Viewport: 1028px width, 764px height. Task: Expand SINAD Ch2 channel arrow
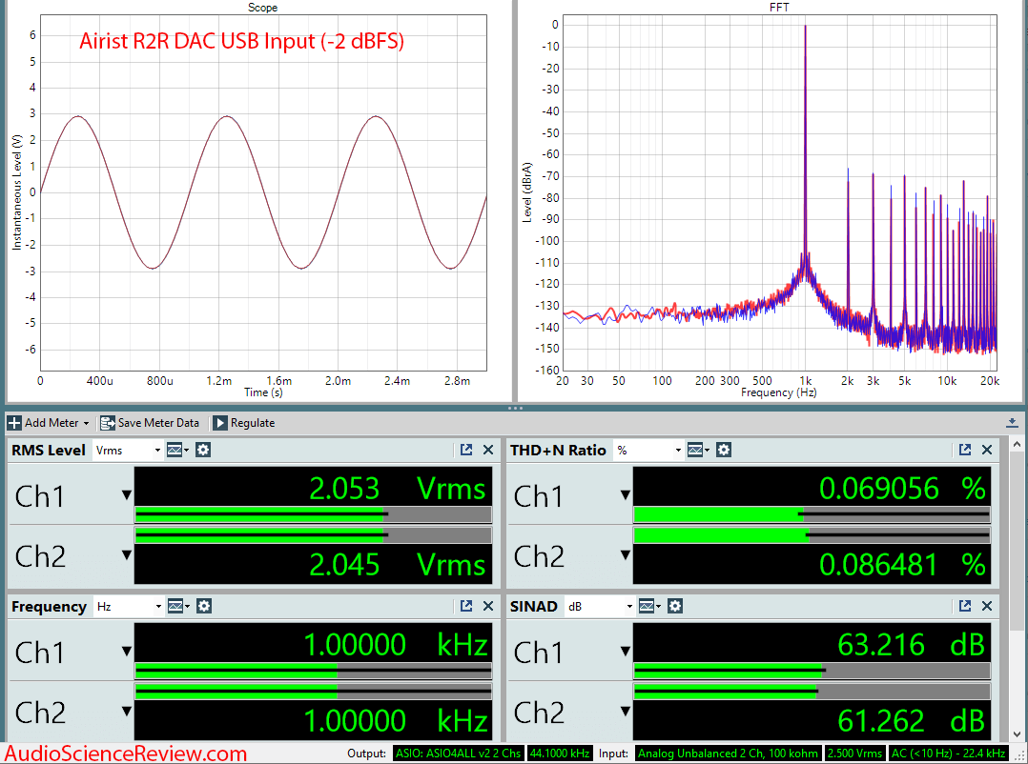click(x=626, y=711)
